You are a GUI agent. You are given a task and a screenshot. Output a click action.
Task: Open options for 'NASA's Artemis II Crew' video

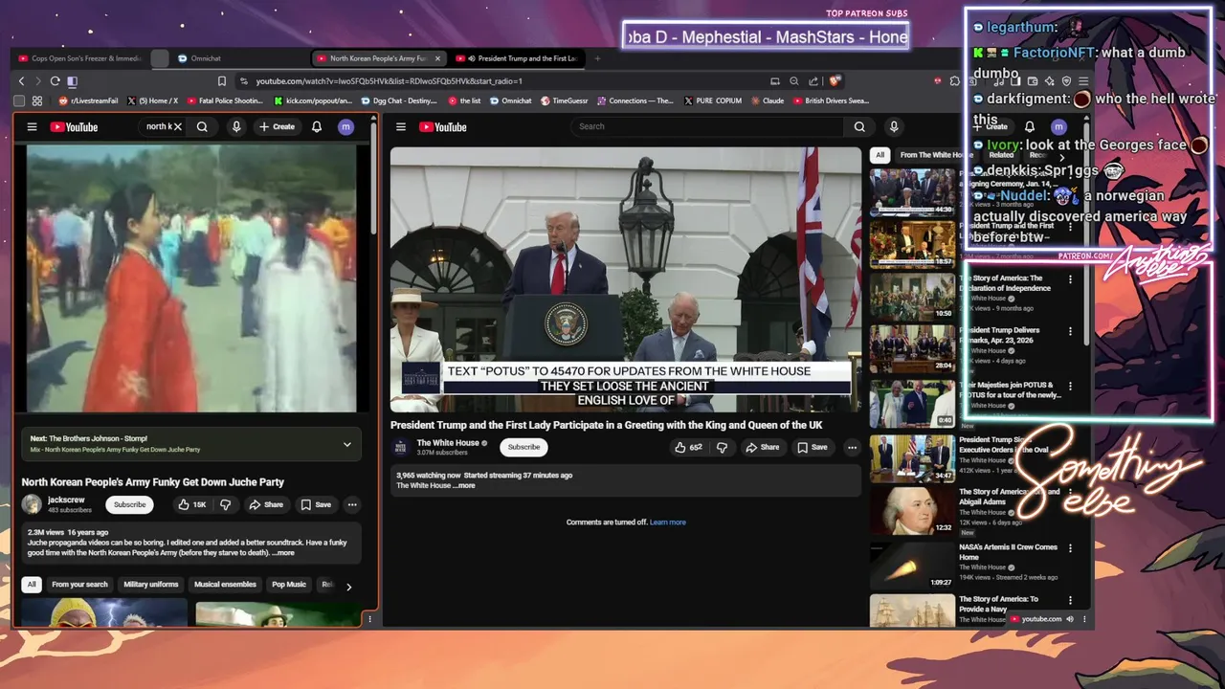(x=1070, y=548)
